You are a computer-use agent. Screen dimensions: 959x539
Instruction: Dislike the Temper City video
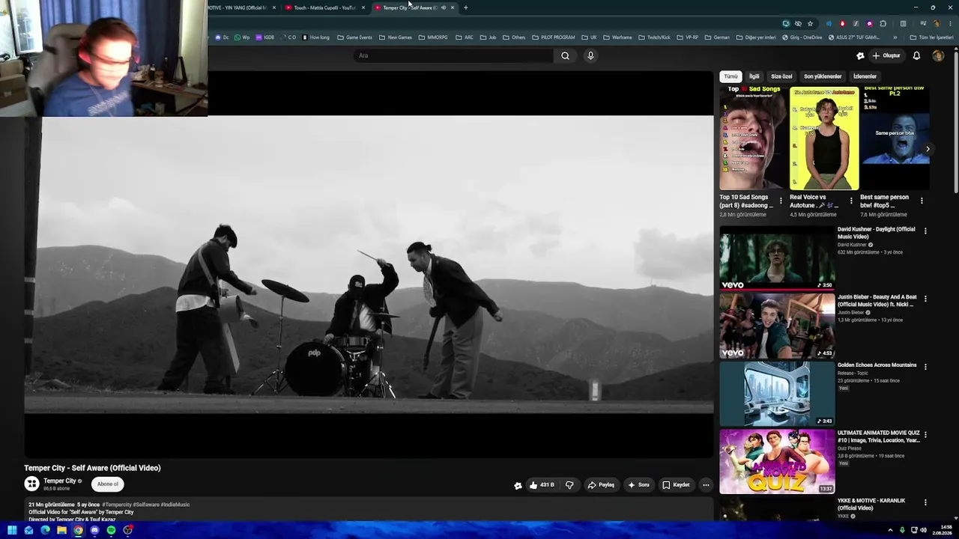click(569, 485)
